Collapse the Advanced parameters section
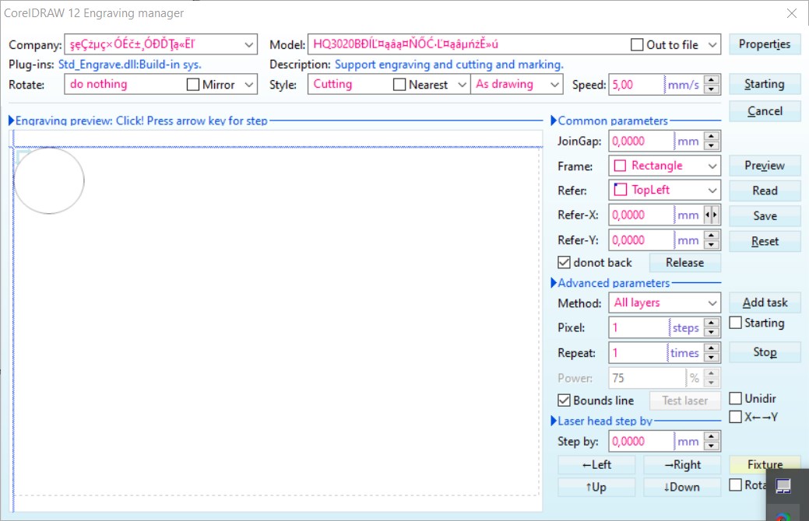Image resolution: width=809 pixels, height=521 pixels. [554, 283]
